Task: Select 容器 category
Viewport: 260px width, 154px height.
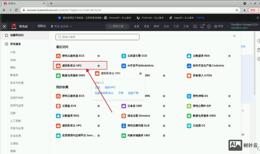Action: coord(13,90)
